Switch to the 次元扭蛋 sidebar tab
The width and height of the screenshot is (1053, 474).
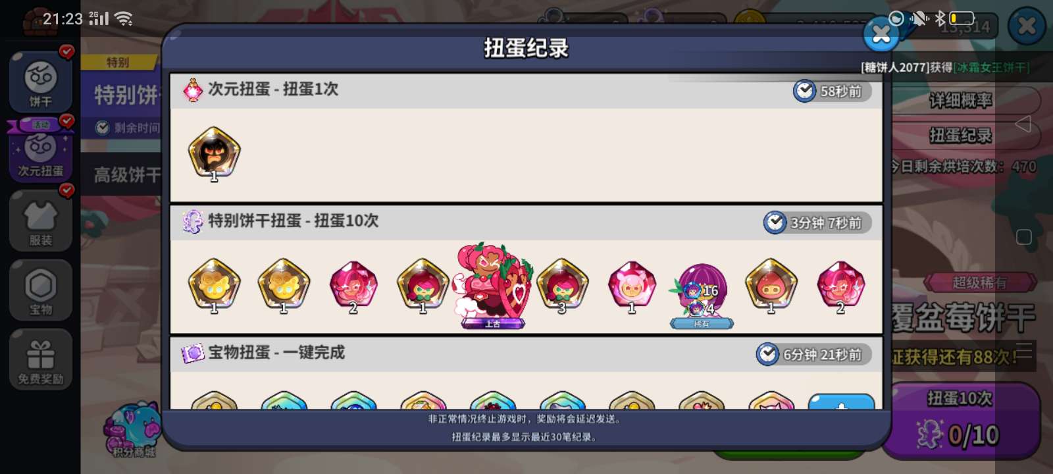click(x=41, y=151)
